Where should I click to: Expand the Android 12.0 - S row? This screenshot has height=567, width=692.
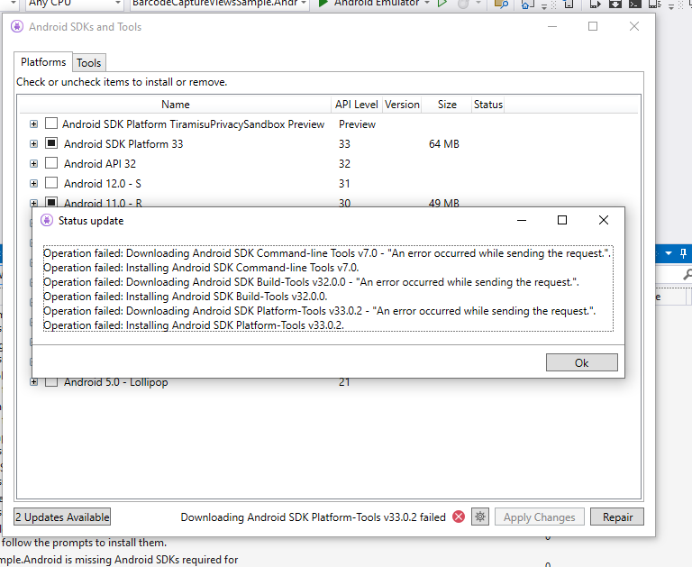pos(33,183)
